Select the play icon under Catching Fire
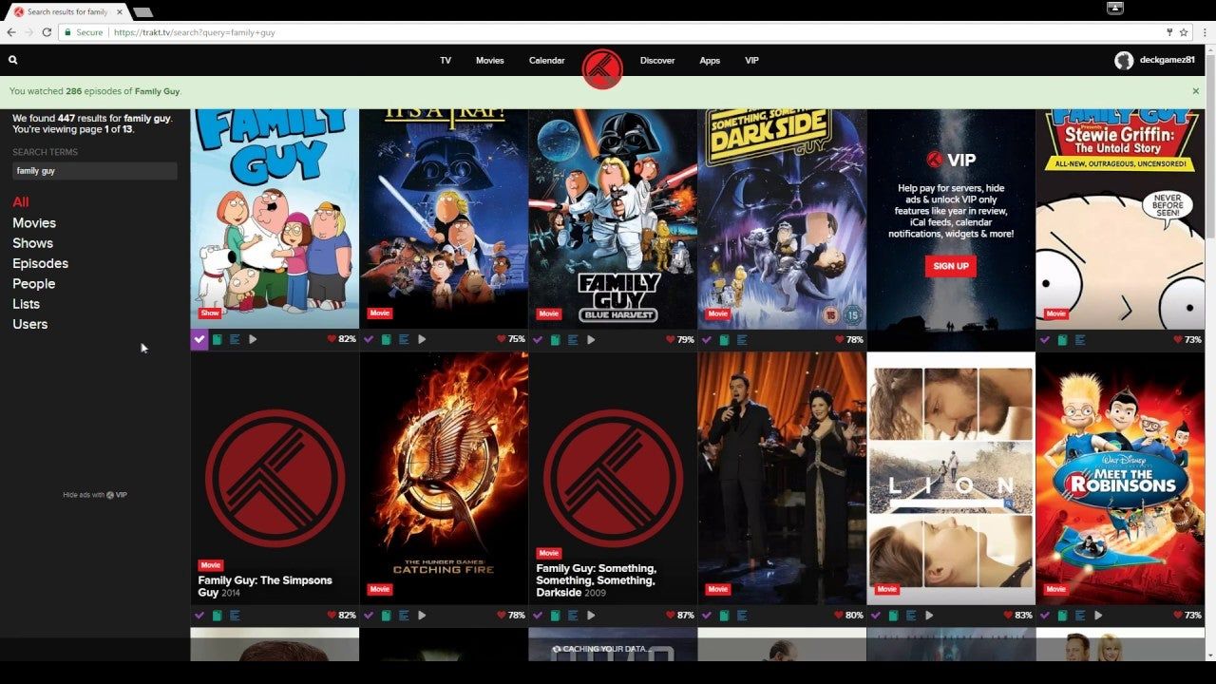 click(x=422, y=615)
